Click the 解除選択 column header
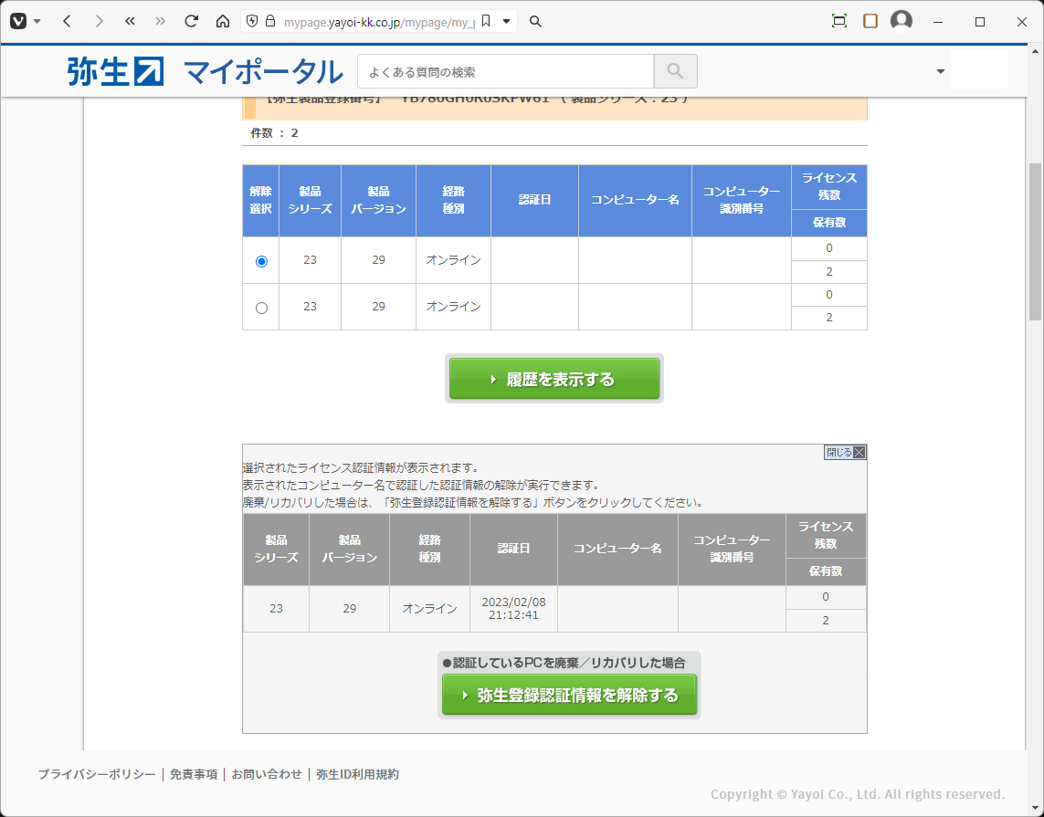This screenshot has height=817, width=1044. coord(260,200)
